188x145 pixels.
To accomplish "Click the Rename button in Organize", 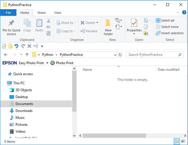I will pyautogui.click(x=89, y=31).
